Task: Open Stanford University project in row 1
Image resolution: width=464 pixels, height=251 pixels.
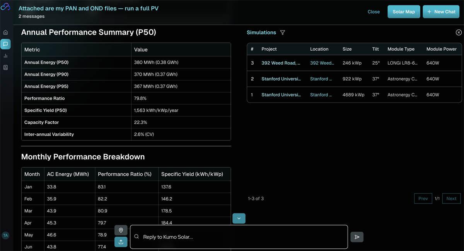Action: 281,95
